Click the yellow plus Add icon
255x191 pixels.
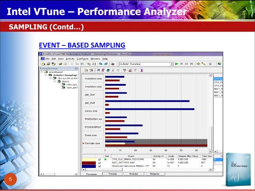[198, 64]
